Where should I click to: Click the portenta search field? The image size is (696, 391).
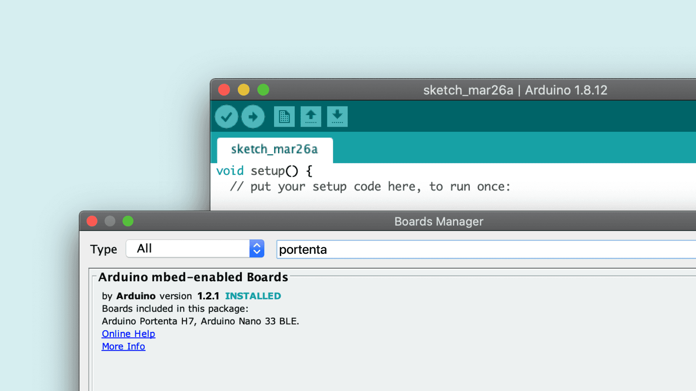pos(471,249)
